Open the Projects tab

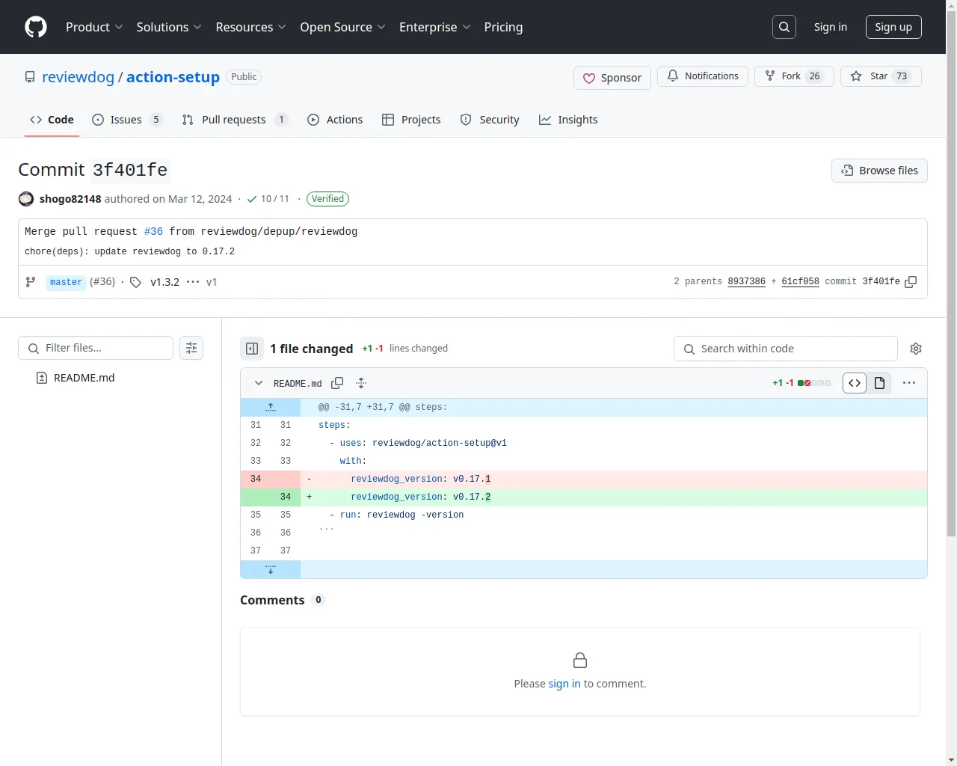(411, 120)
